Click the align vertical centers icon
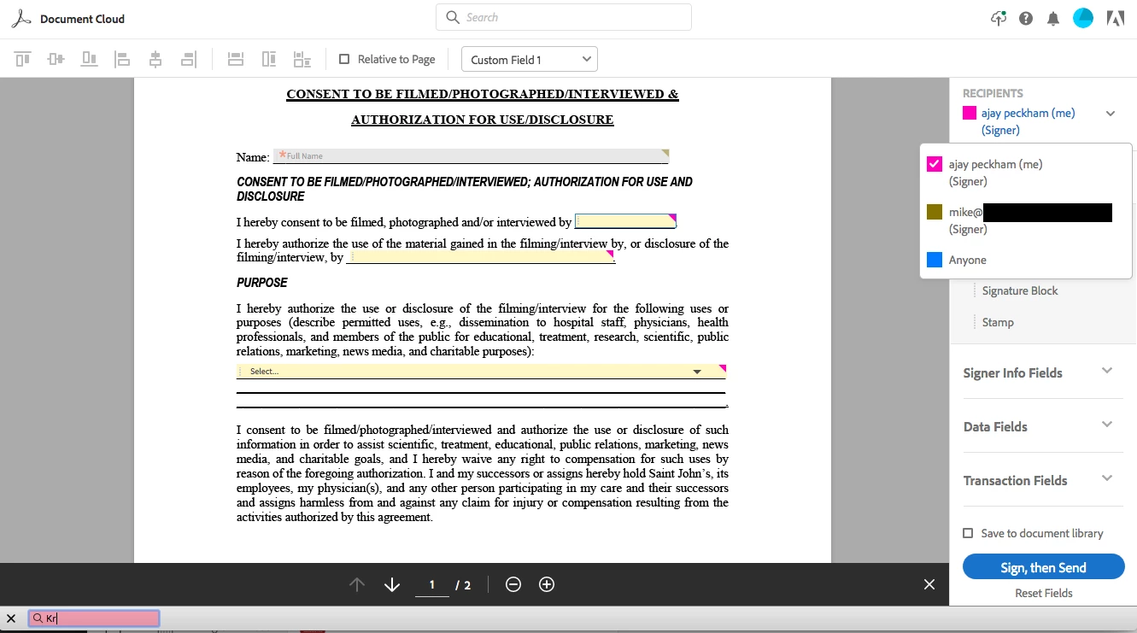Screen dimensions: 1137x633 pos(56,59)
